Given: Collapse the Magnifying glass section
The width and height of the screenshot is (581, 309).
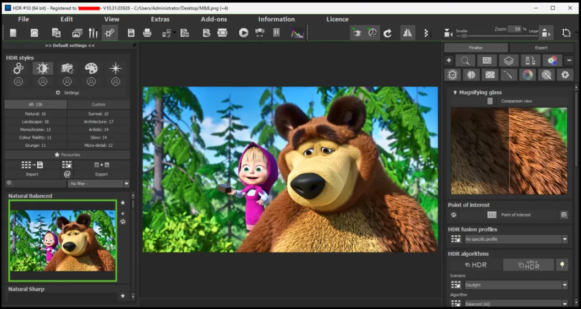Looking at the screenshot, I should (x=455, y=92).
